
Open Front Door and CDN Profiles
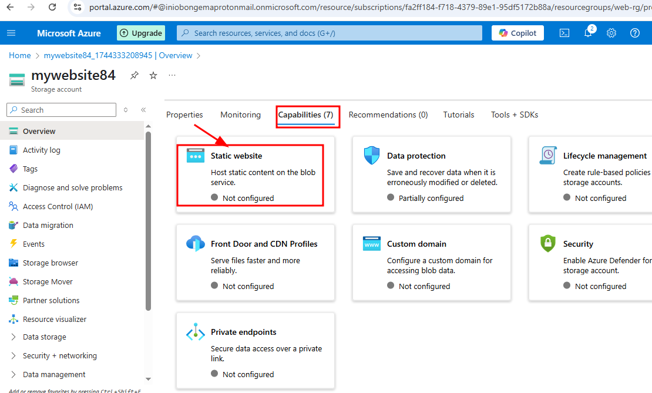[x=256, y=263]
